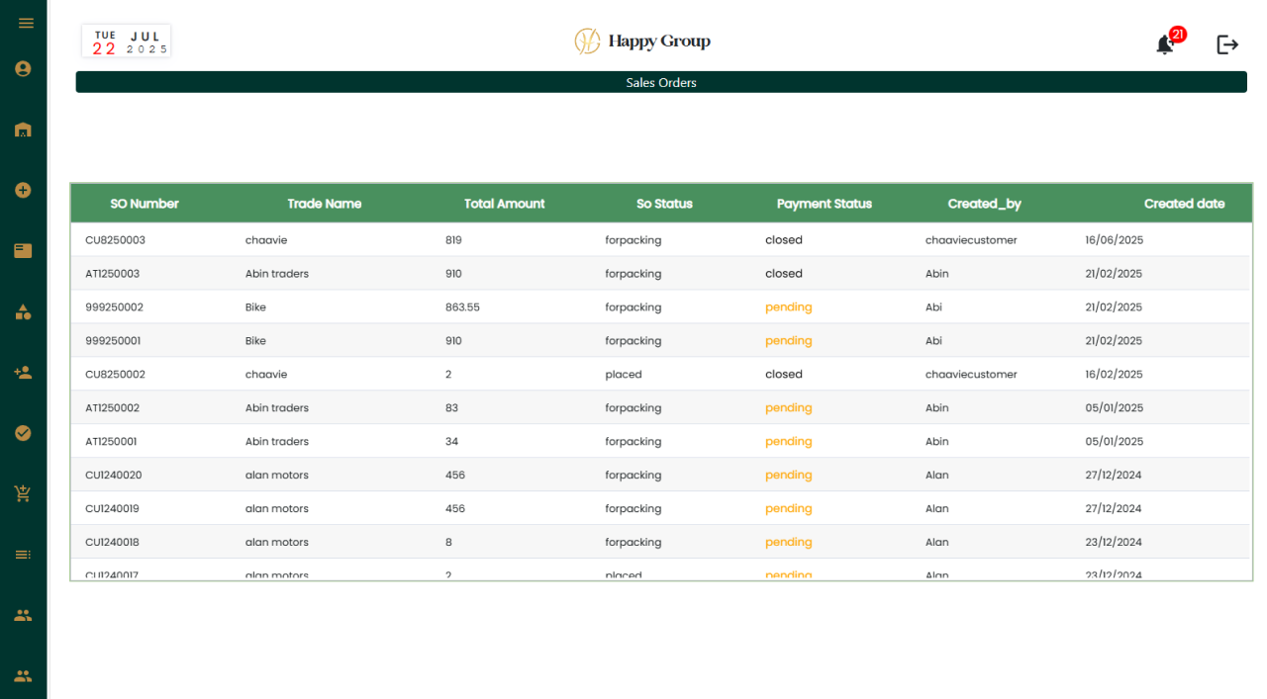Click the Sales Orders title bar
This screenshot has width=1267, height=699.
click(661, 82)
